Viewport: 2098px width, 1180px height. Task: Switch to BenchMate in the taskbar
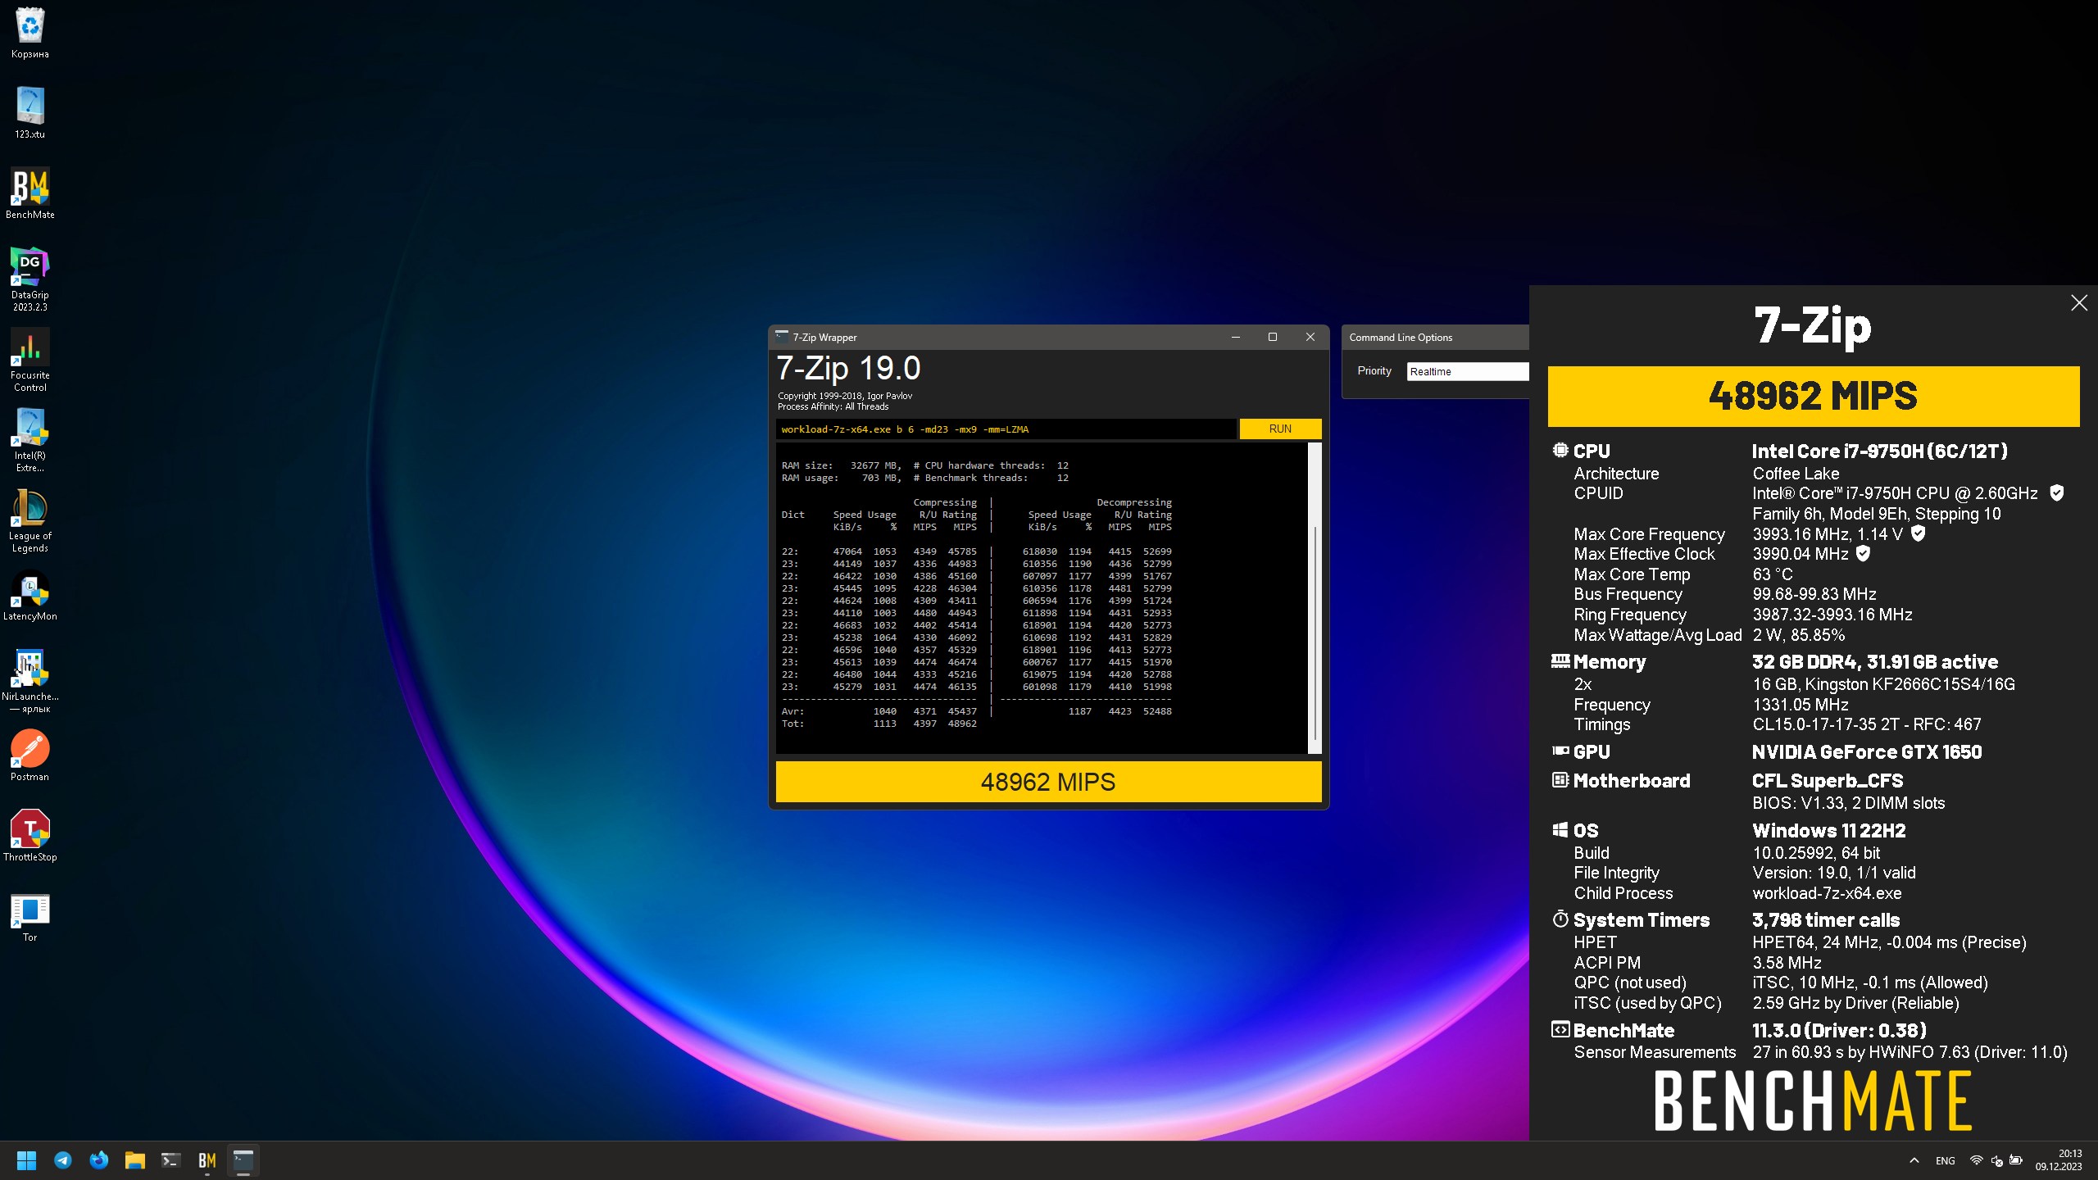[x=207, y=1160]
